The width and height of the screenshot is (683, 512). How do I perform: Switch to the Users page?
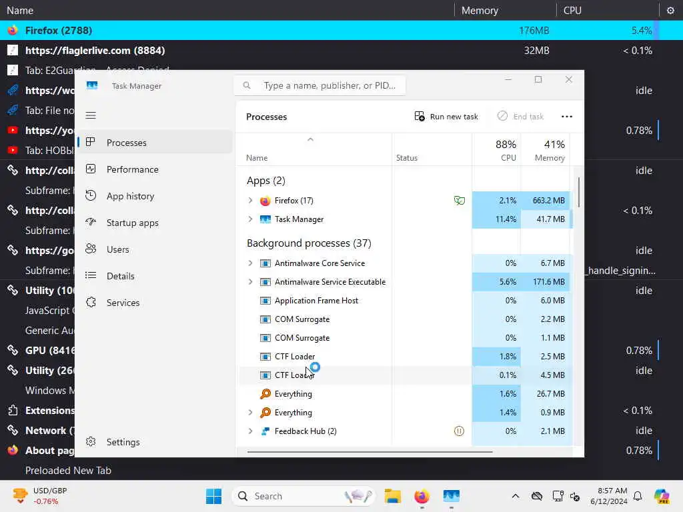(155, 249)
